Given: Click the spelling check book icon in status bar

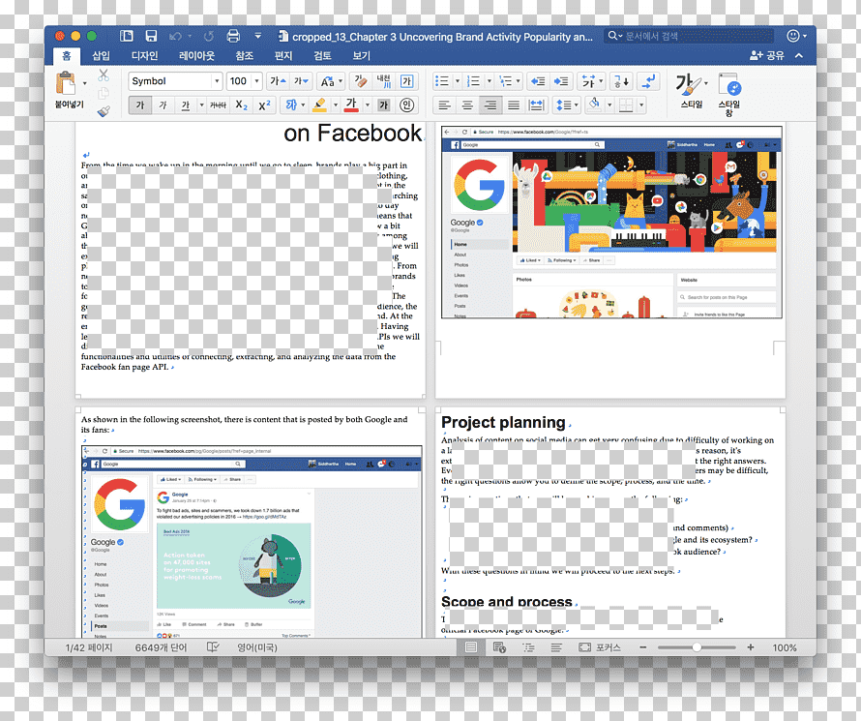Looking at the screenshot, I should [213, 647].
